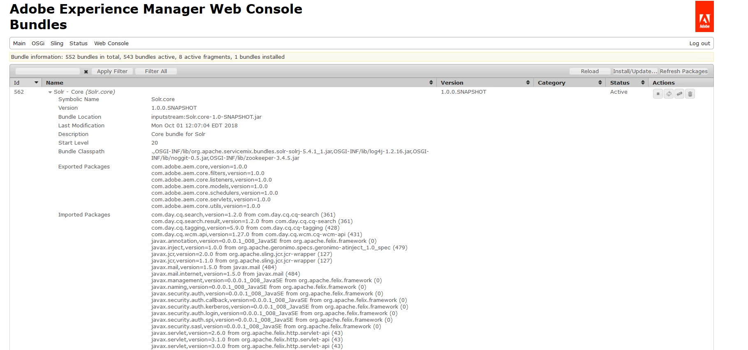This screenshot has height=350, width=748.
Task: Click javax.security.auth.kerberos imported package line
Action: (x=280, y=307)
